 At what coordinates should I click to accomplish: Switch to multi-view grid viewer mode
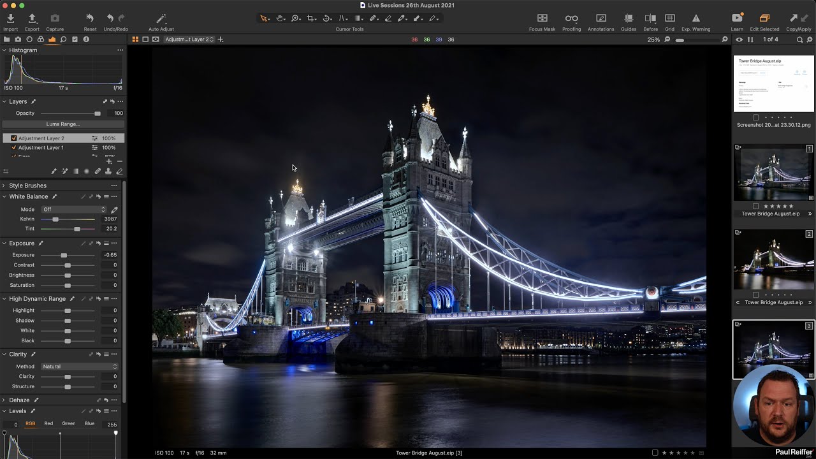pos(135,40)
